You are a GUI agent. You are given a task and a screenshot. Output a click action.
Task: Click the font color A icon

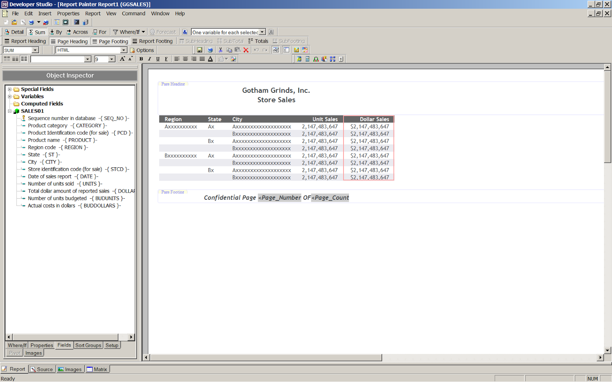pyautogui.click(x=210, y=59)
